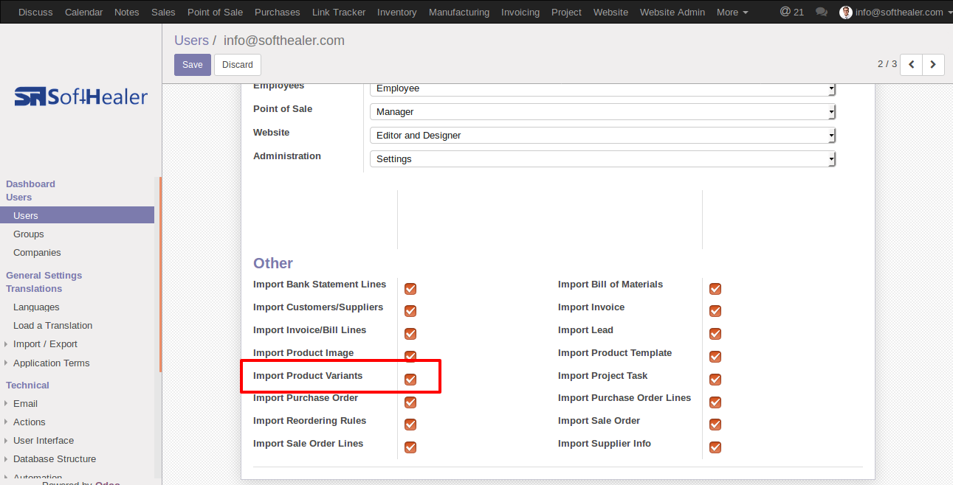Open the Administration Settings dropdown
The width and height of the screenshot is (953, 485).
pyautogui.click(x=602, y=159)
